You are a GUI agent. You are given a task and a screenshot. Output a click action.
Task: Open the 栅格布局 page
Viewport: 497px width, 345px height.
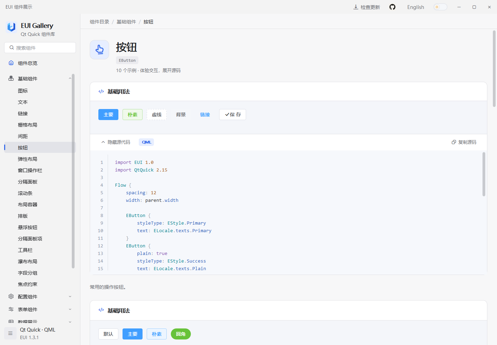40,125
